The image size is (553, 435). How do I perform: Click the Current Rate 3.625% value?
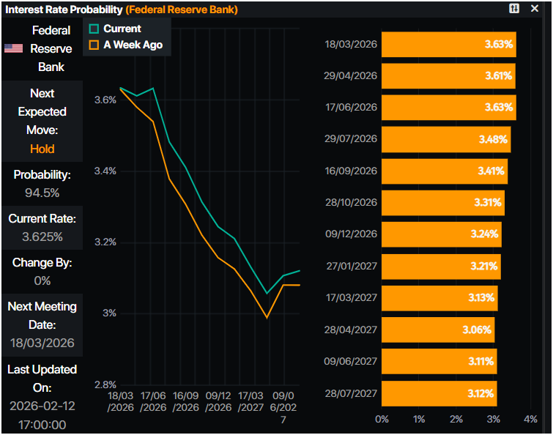(42, 237)
